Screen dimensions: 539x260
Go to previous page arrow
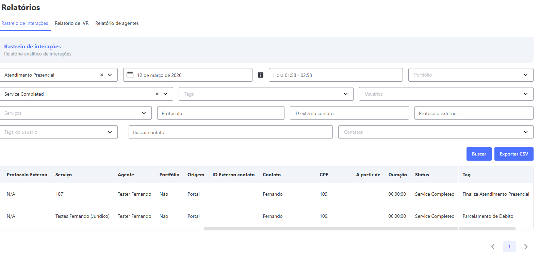pos(493,247)
